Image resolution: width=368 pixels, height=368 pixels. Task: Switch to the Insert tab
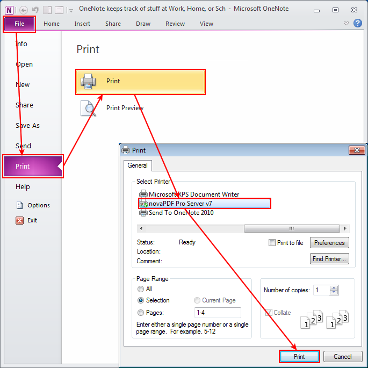pos(82,24)
